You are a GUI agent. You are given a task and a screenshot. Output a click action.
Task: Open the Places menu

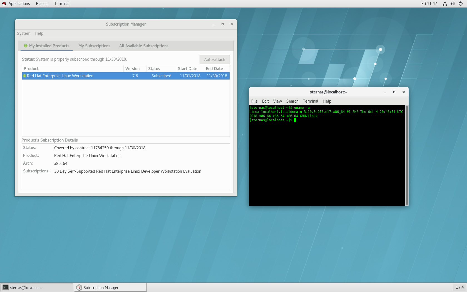point(41,4)
